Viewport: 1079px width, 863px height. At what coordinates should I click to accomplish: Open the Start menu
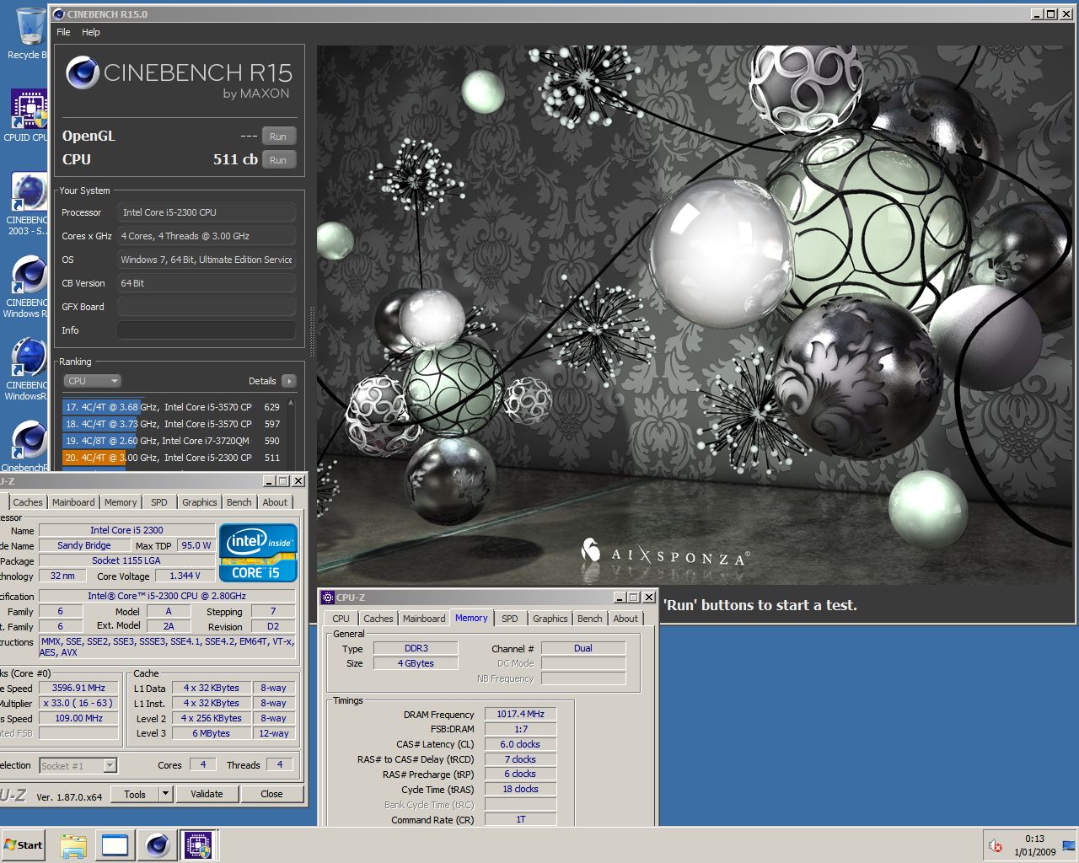(x=24, y=845)
